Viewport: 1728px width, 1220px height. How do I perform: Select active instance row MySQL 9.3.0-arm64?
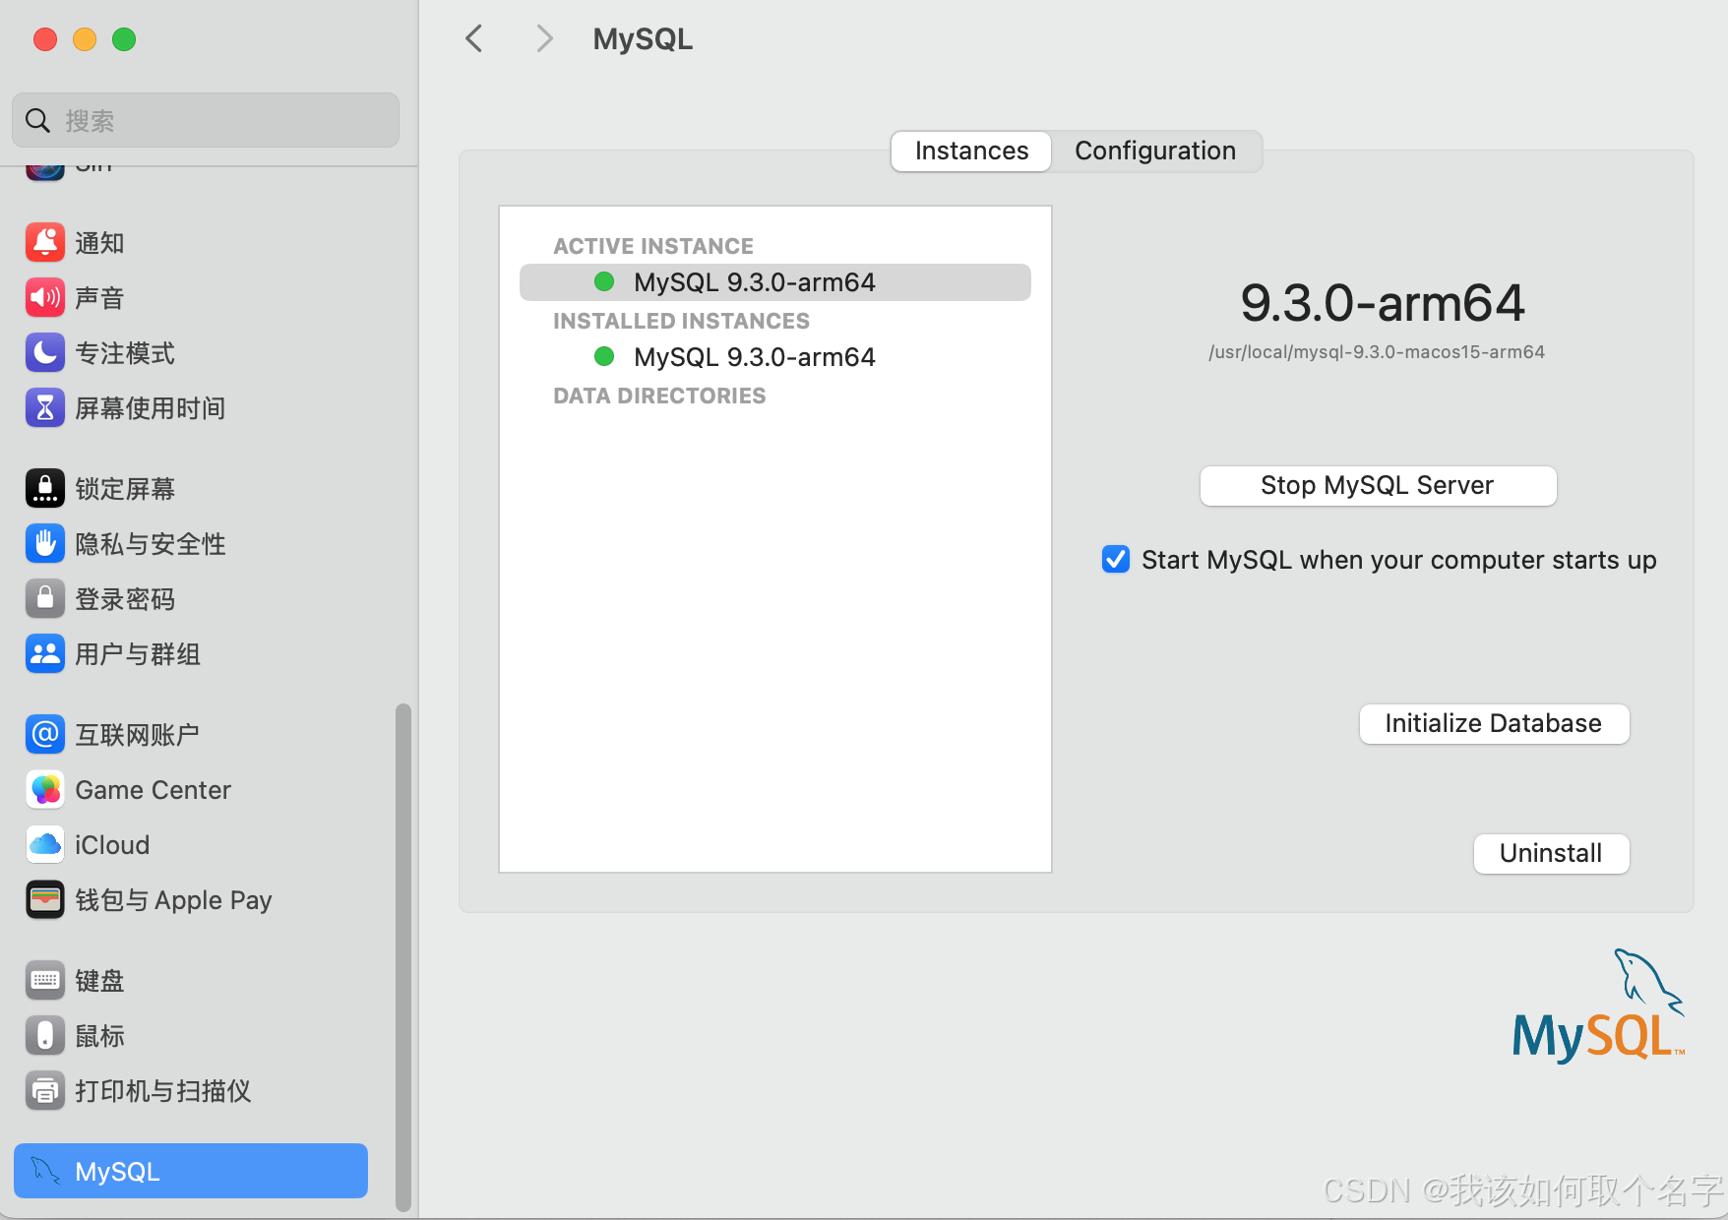pyautogui.click(x=775, y=281)
